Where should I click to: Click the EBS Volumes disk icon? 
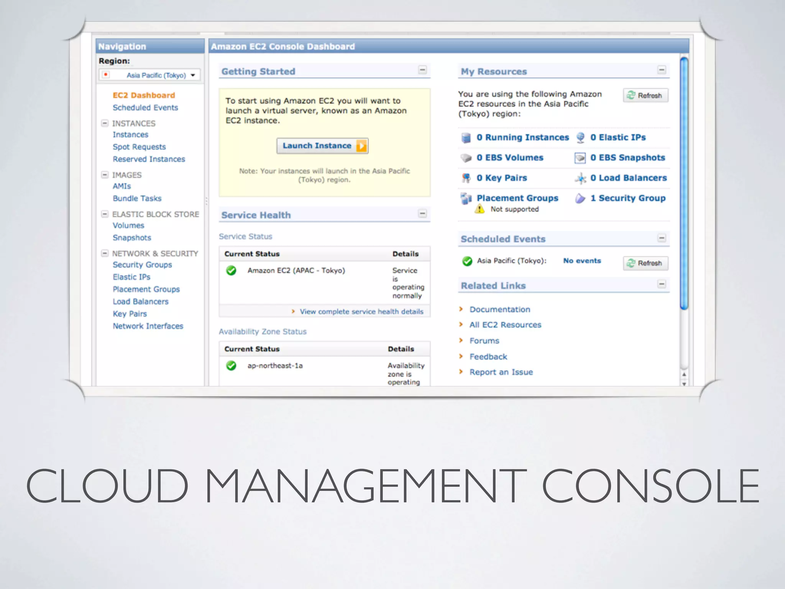[466, 158]
